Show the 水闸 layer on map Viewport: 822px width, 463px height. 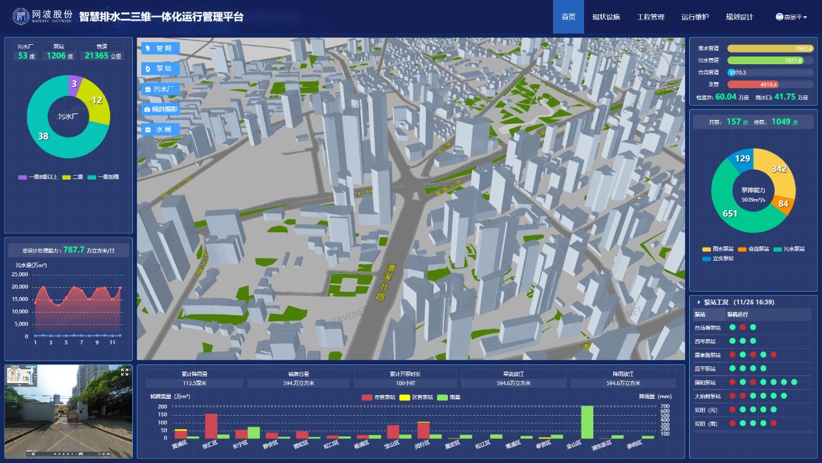[x=160, y=130]
